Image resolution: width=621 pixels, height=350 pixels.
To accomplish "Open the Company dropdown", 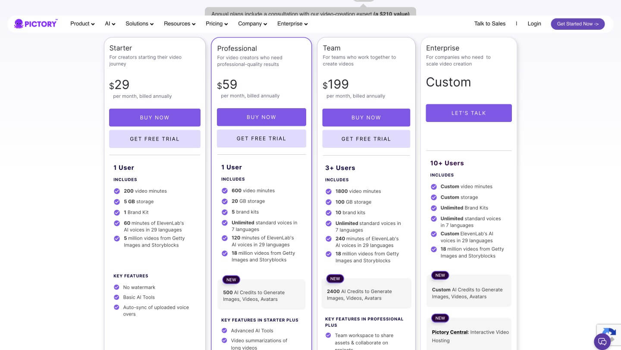I will point(253,24).
